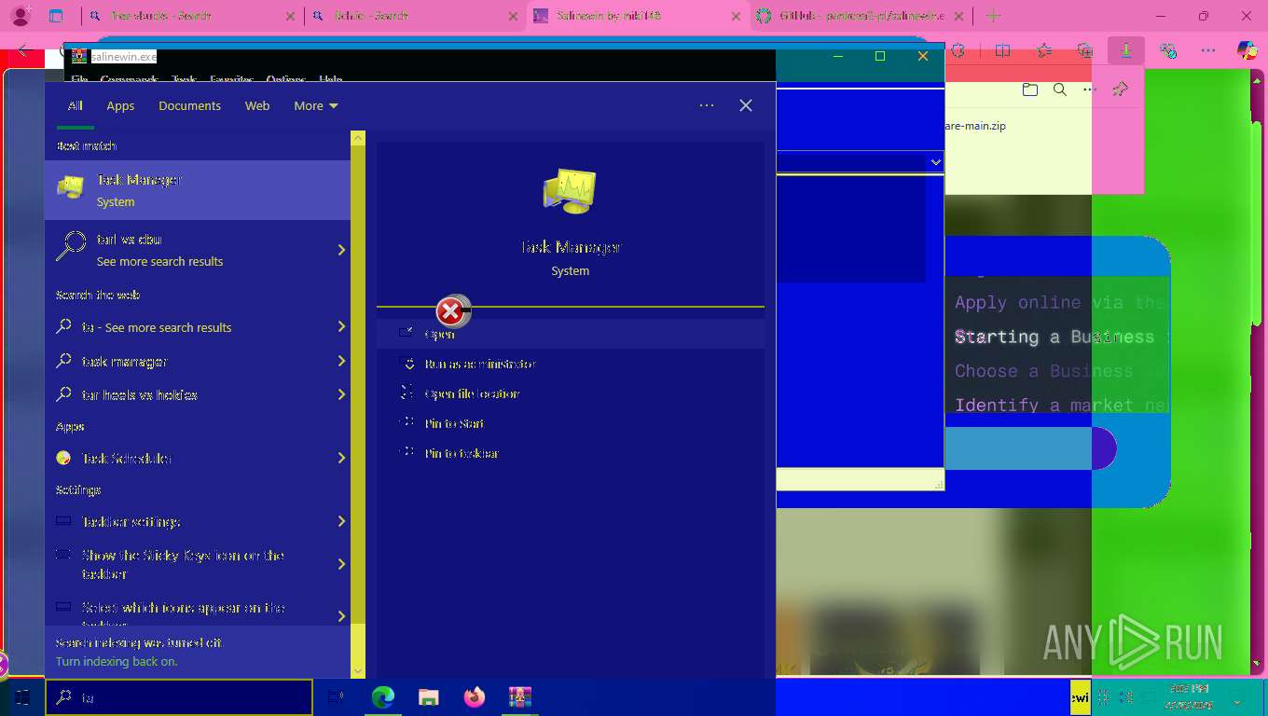Click the Taskbar settings icon
Image resolution: width=1268 pixels, height=716 pixels.
[x=63, y=521]
